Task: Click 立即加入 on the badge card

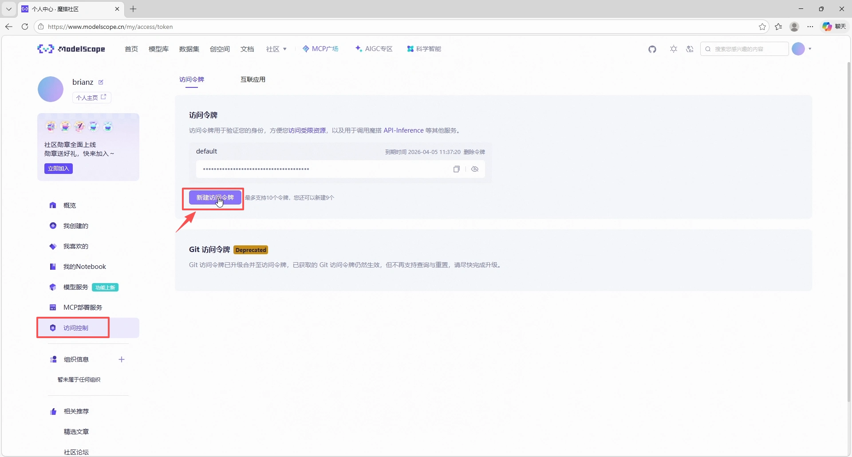Action: [59, 169]
